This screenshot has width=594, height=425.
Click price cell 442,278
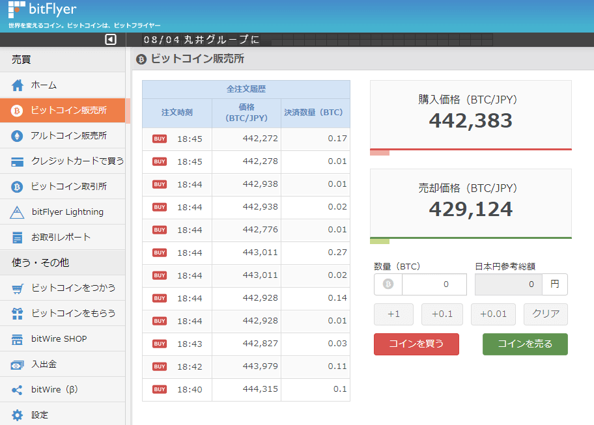247,161
